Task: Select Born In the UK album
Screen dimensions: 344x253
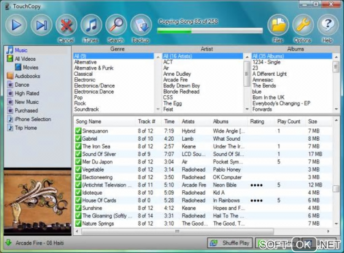Action: (x=268, y=97)
